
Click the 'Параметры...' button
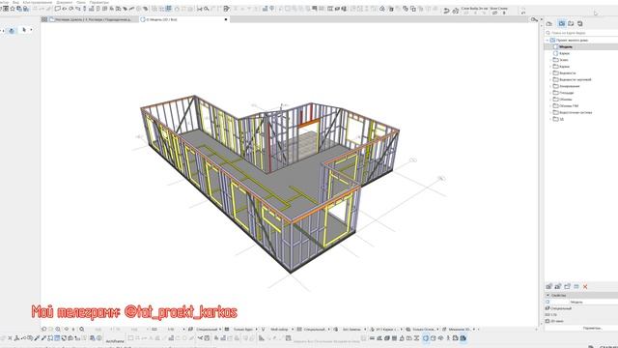[592, 329]
